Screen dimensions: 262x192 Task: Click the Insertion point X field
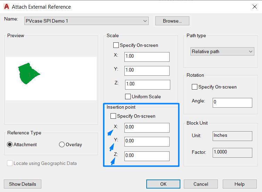tap(147, 127)
